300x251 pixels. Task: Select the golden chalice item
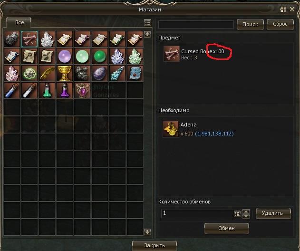click(65, 73)
